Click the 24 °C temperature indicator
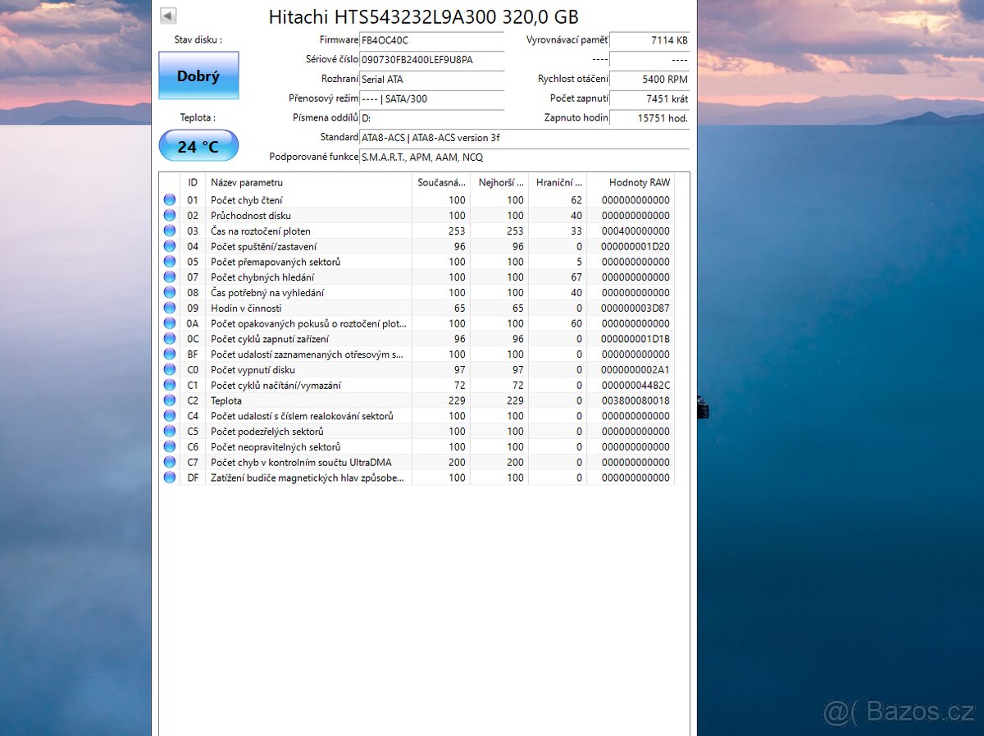The width and height of the screenshot is (984, 736). click(198, 145)
